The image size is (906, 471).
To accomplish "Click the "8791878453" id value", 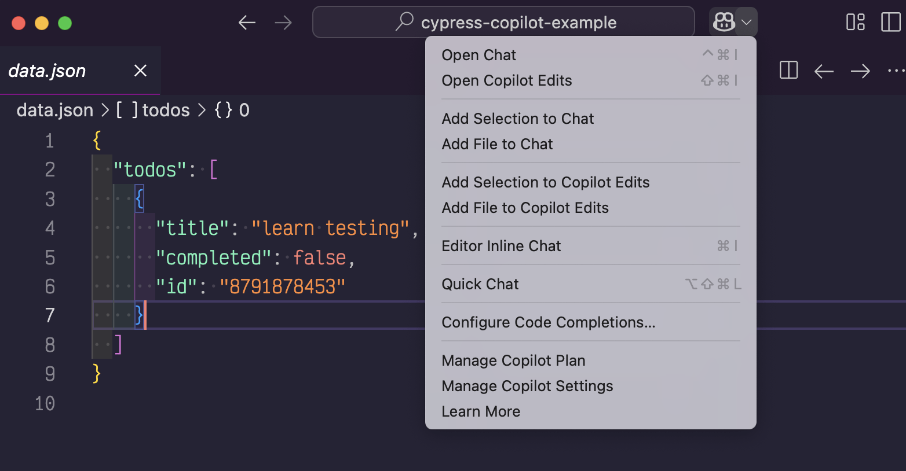I will click(282, 286).
